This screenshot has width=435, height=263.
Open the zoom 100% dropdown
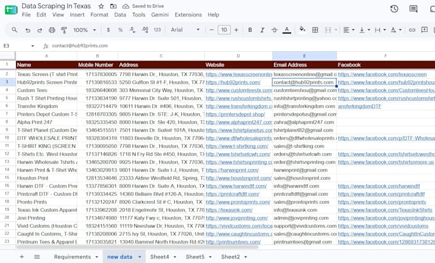point(84,30)
